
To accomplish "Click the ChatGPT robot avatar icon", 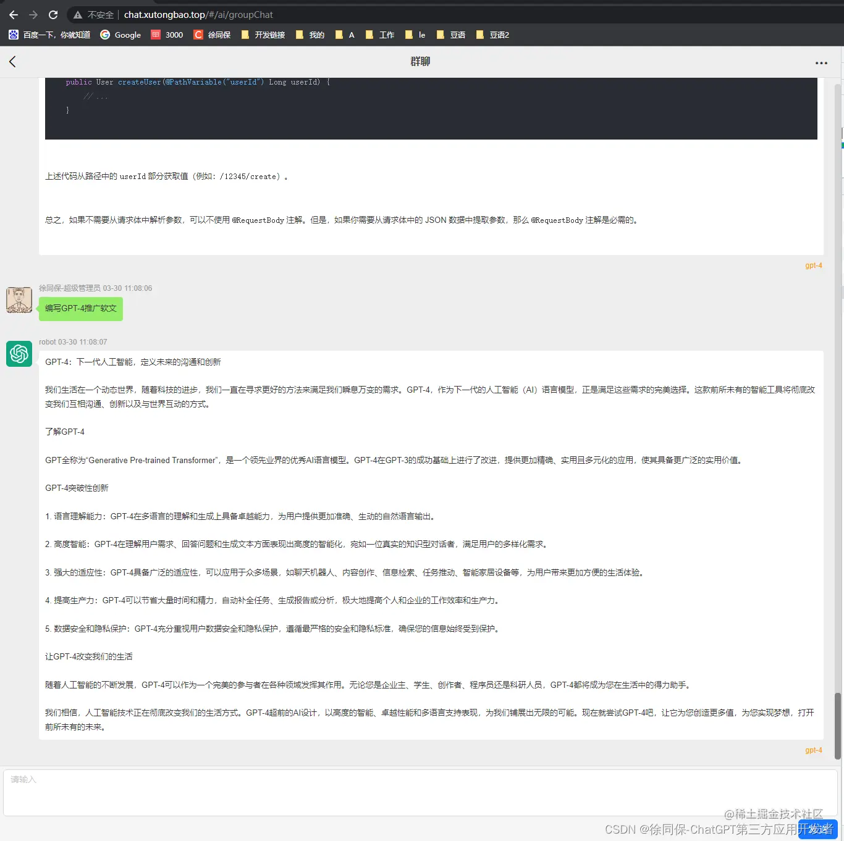I will (19, 354).
